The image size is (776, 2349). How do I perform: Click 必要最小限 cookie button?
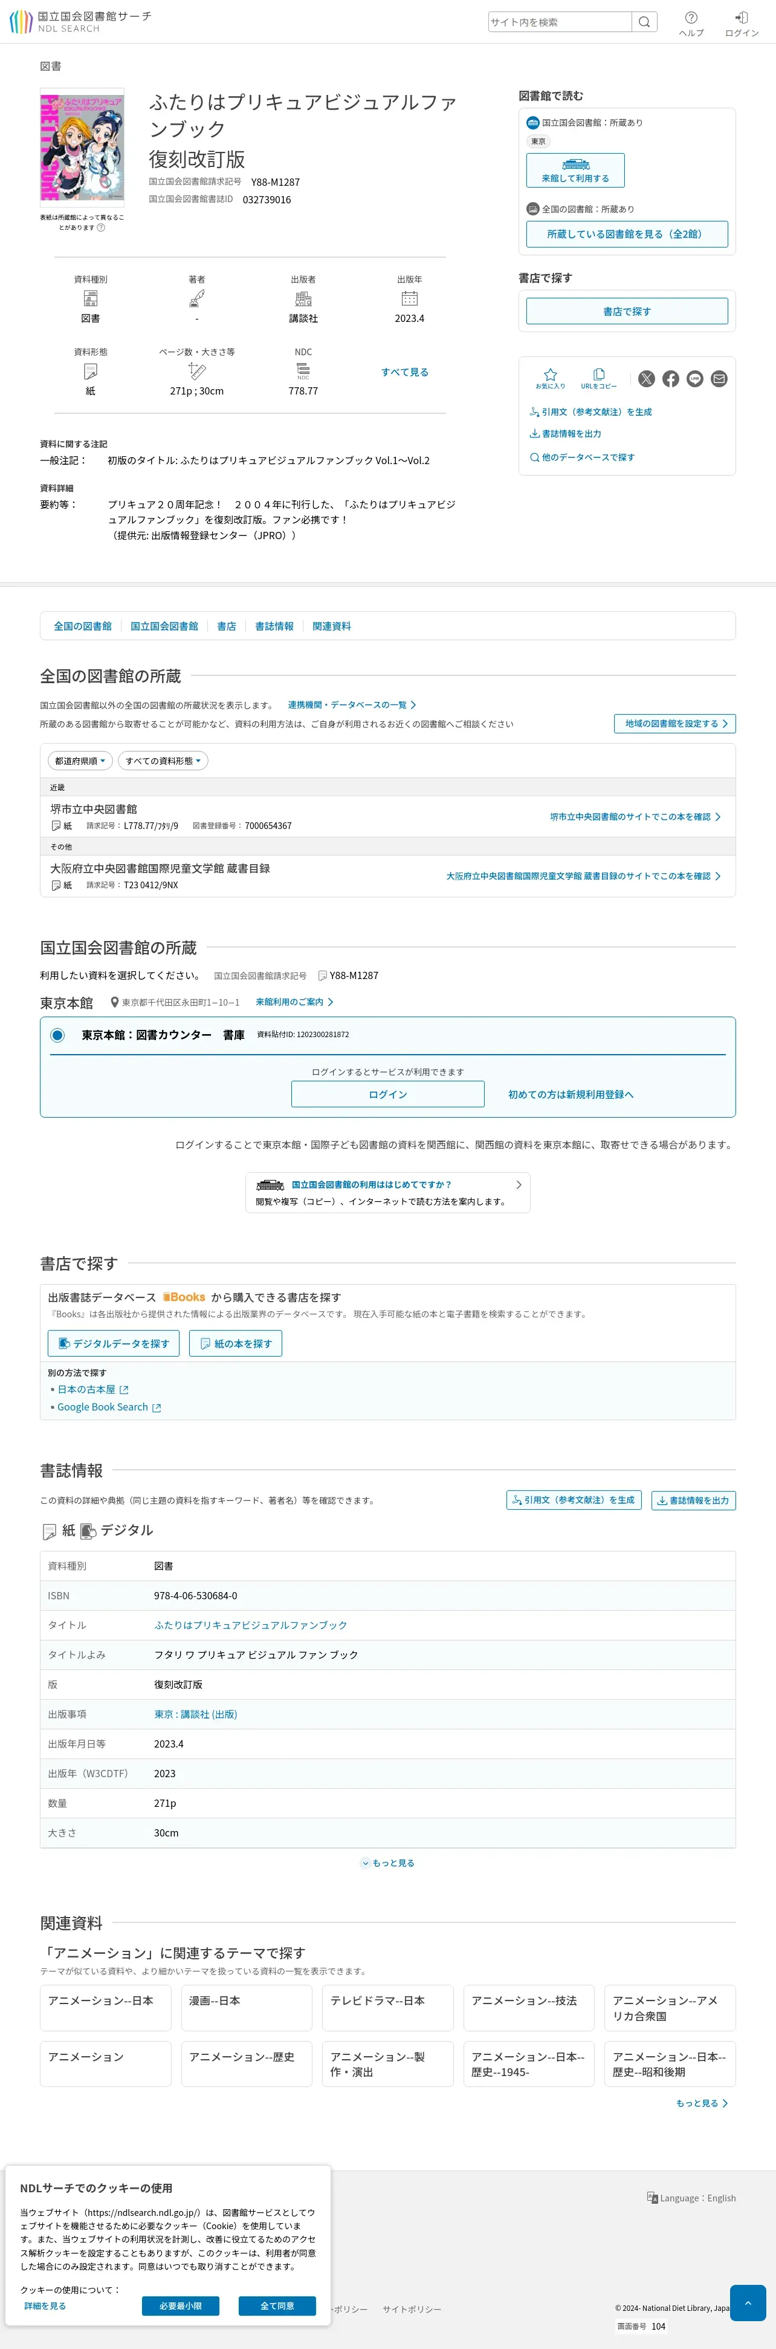pyautogui.click(x=180, y=2306)
